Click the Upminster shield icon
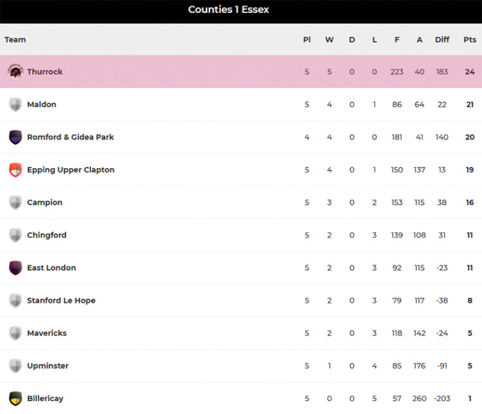Screen dimensions: 482x414 (x=15, y=366)
